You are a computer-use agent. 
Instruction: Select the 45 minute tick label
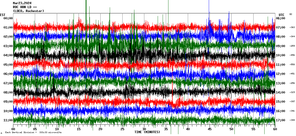tap(210, 129)
